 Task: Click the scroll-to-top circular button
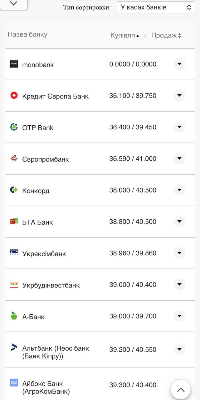pyautogui.click(x=181, y=390)
